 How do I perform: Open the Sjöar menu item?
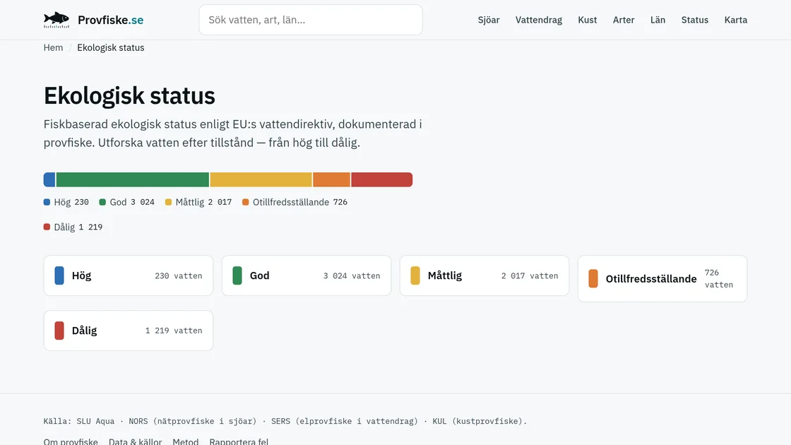pyautogui.click(x=489, y=20)
